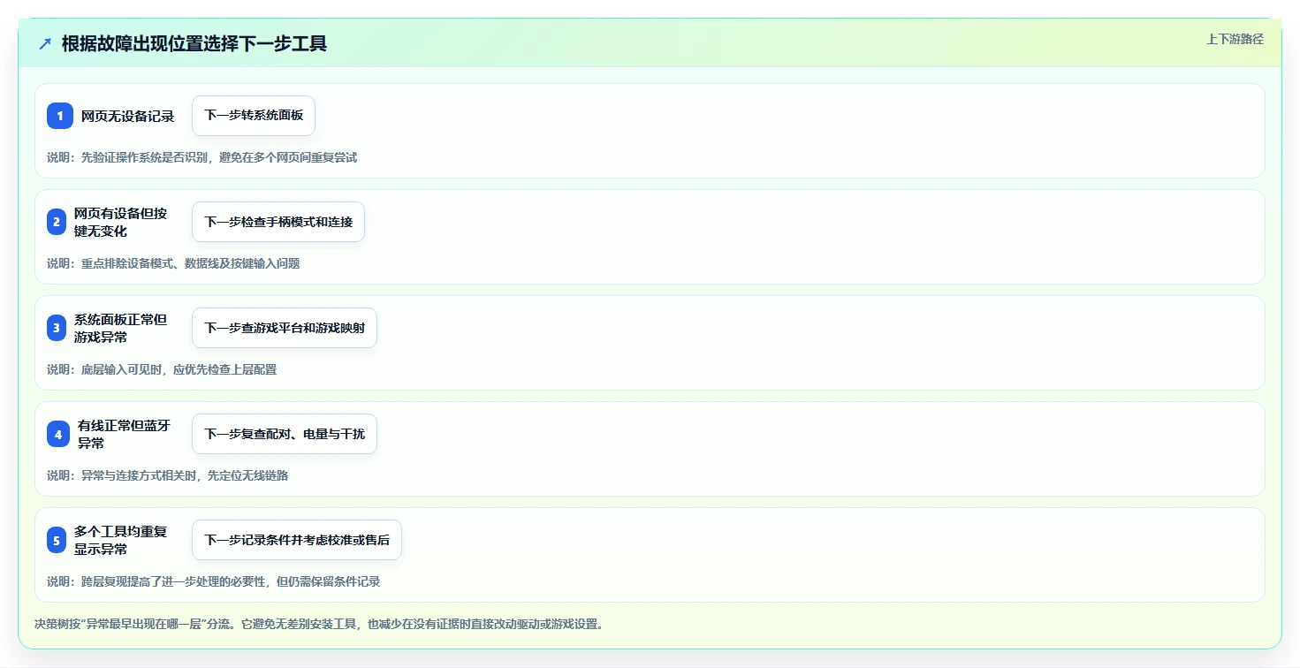Select step number 5 badge

[57, 540]
